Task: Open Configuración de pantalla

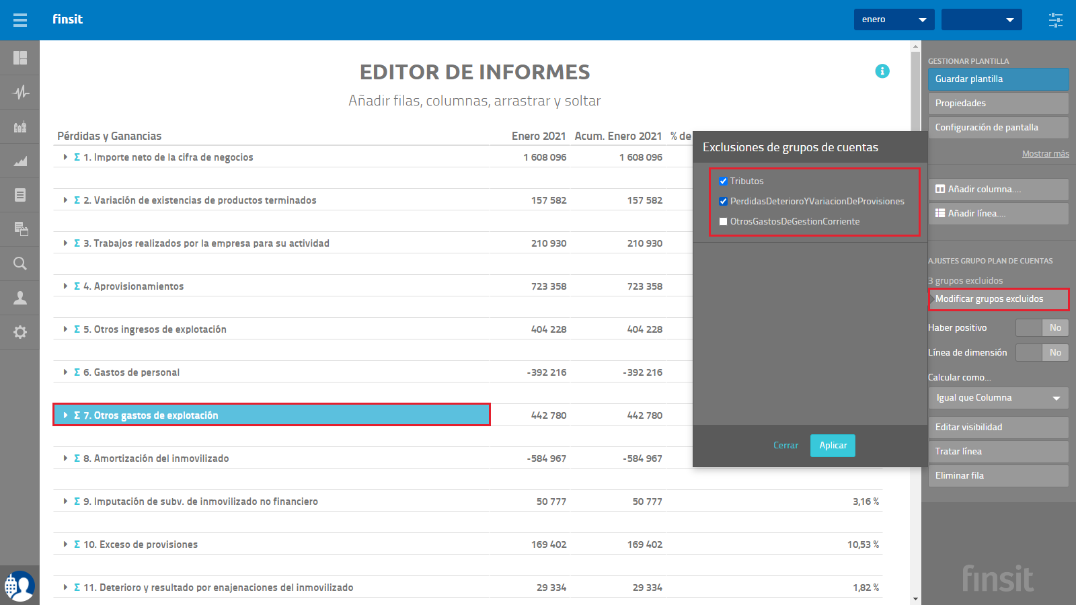Action: pyautogui.click(x=998, y=128)
